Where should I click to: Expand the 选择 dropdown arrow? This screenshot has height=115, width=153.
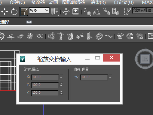[29, 22]
